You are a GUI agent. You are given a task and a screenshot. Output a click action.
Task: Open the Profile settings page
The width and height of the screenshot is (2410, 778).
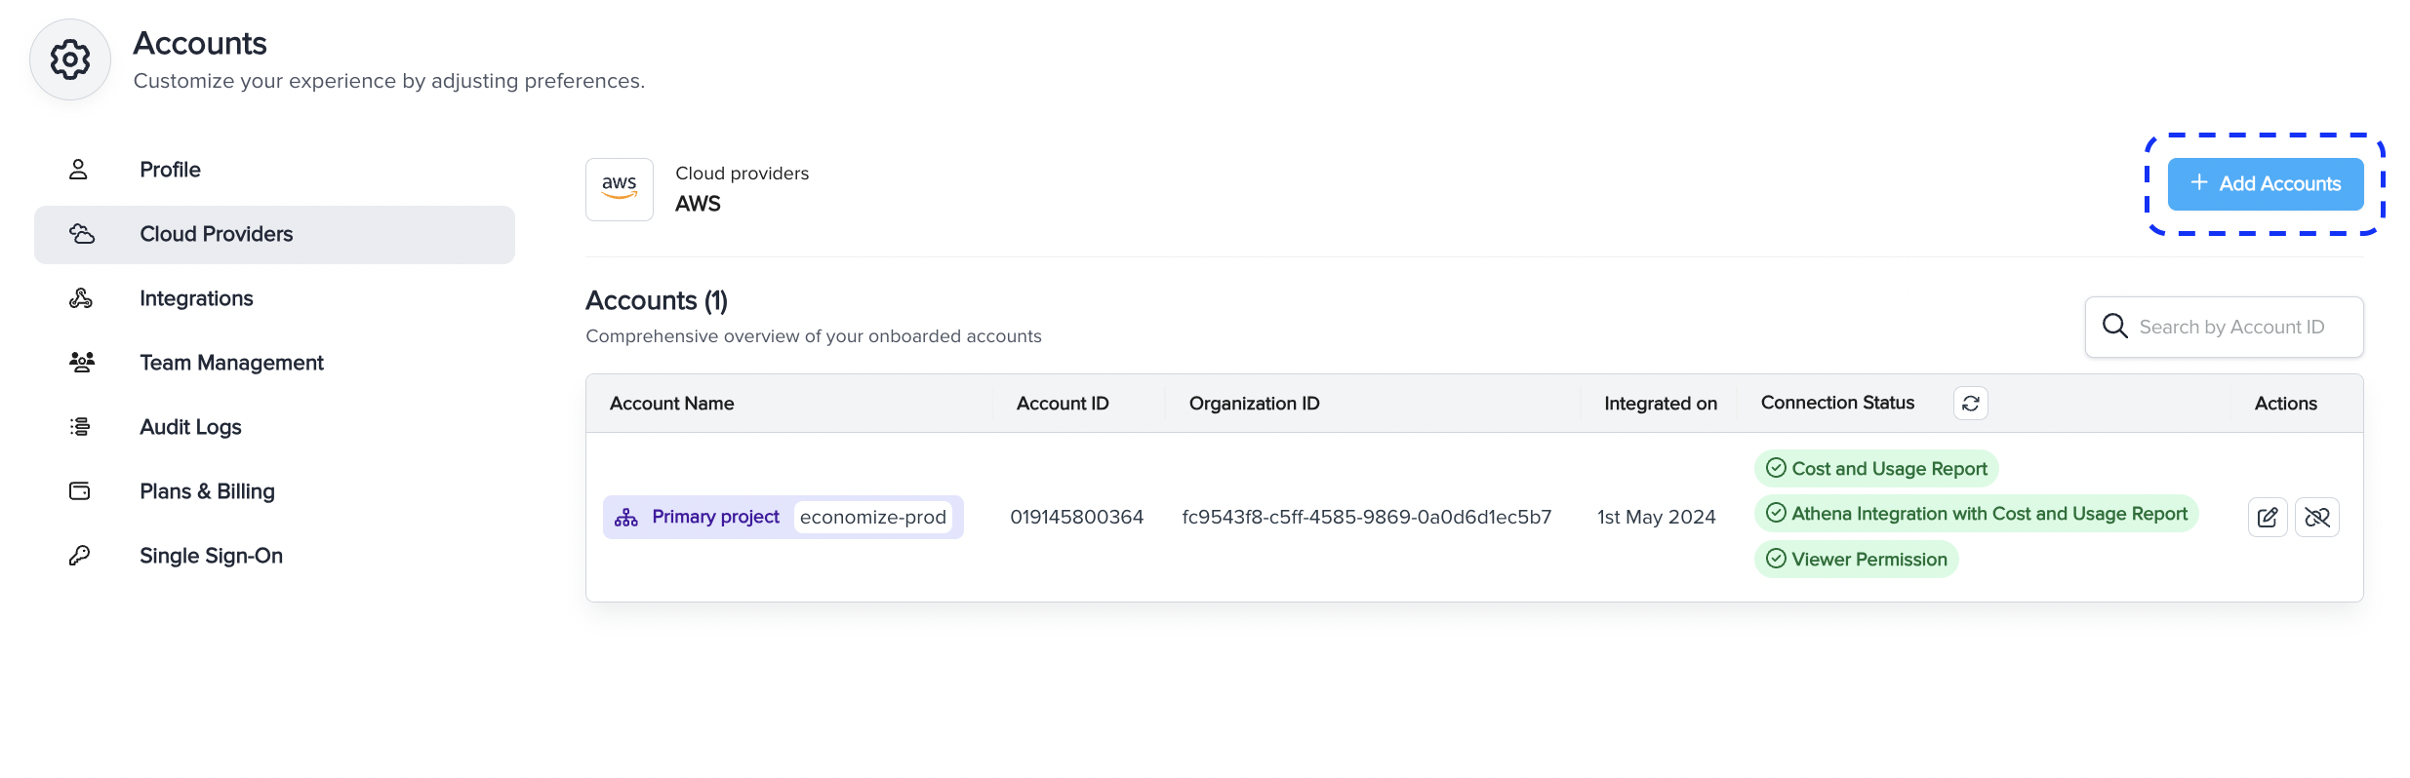pos(170,170)
